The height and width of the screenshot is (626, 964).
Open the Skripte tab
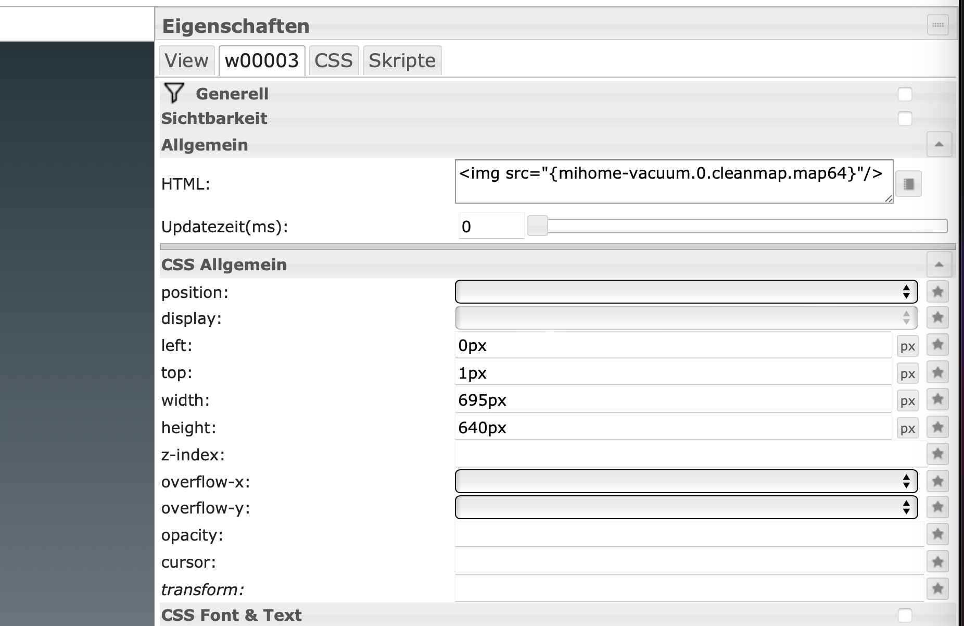(x=402, y=60)
